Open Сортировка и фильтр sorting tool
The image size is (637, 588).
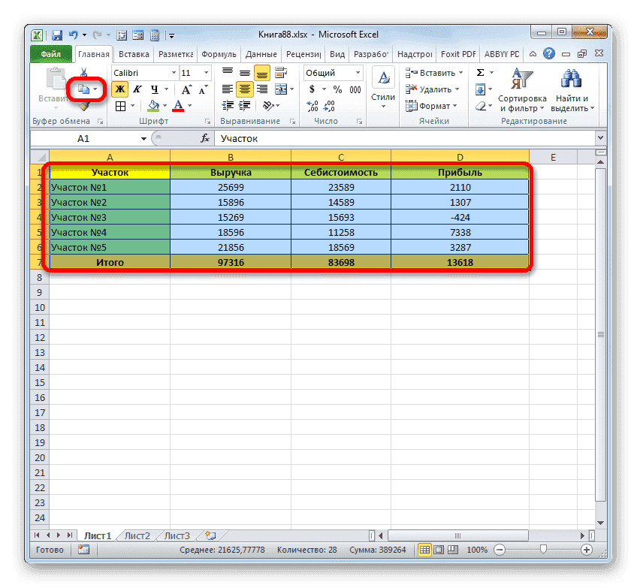coord(522,92)
